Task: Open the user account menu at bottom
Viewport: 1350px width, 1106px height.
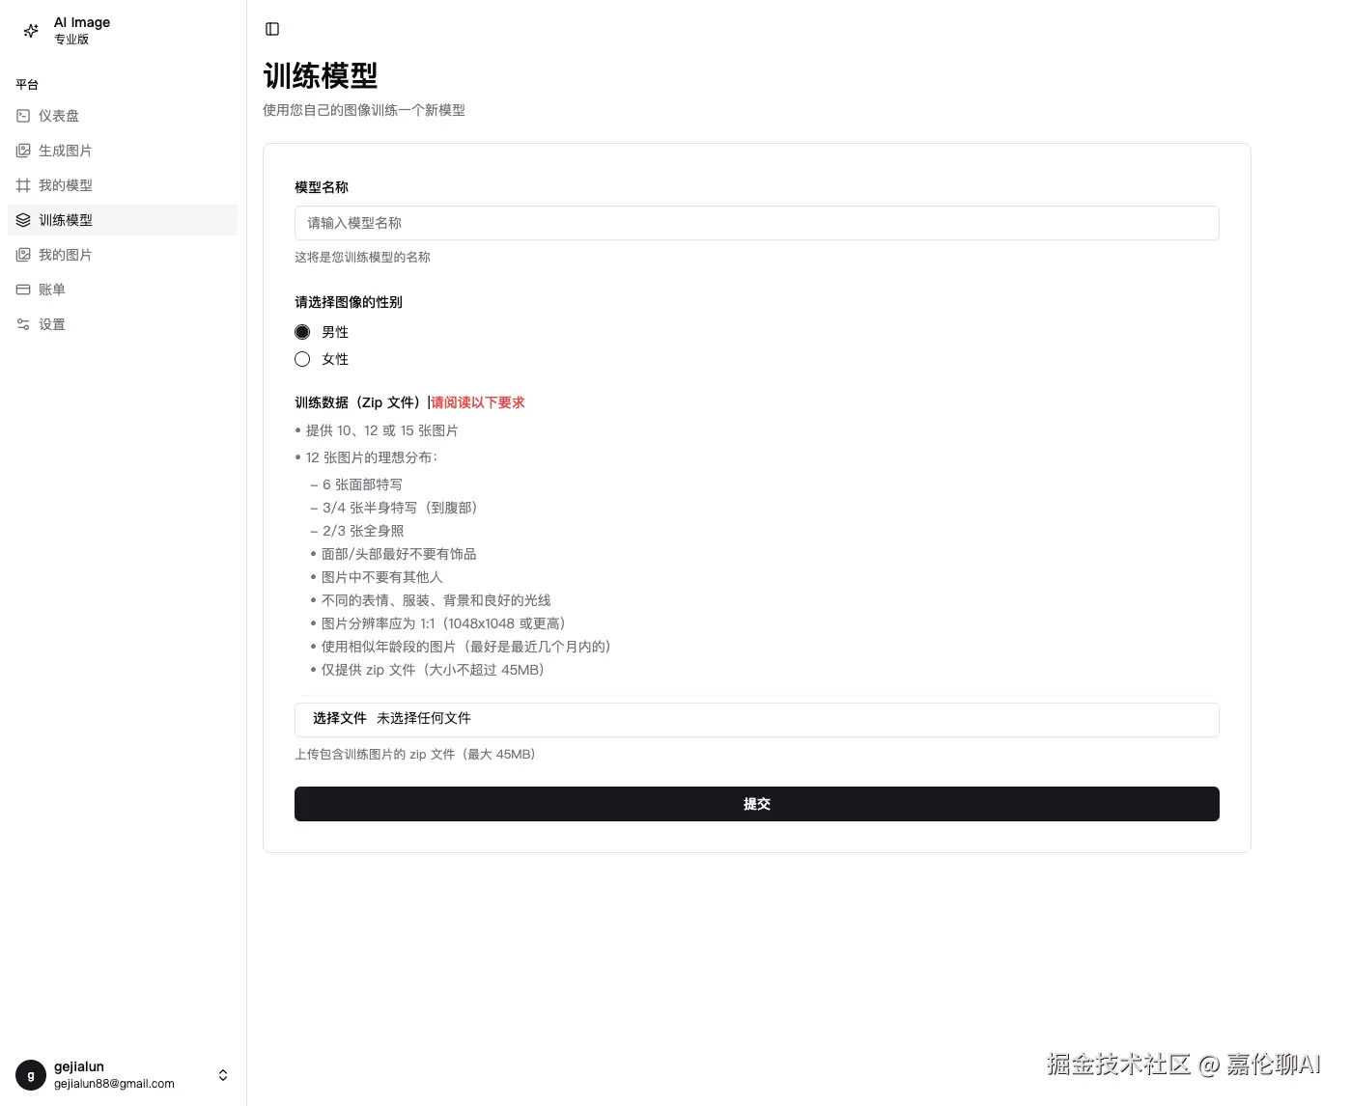Action: click(x=123, y=1074)
